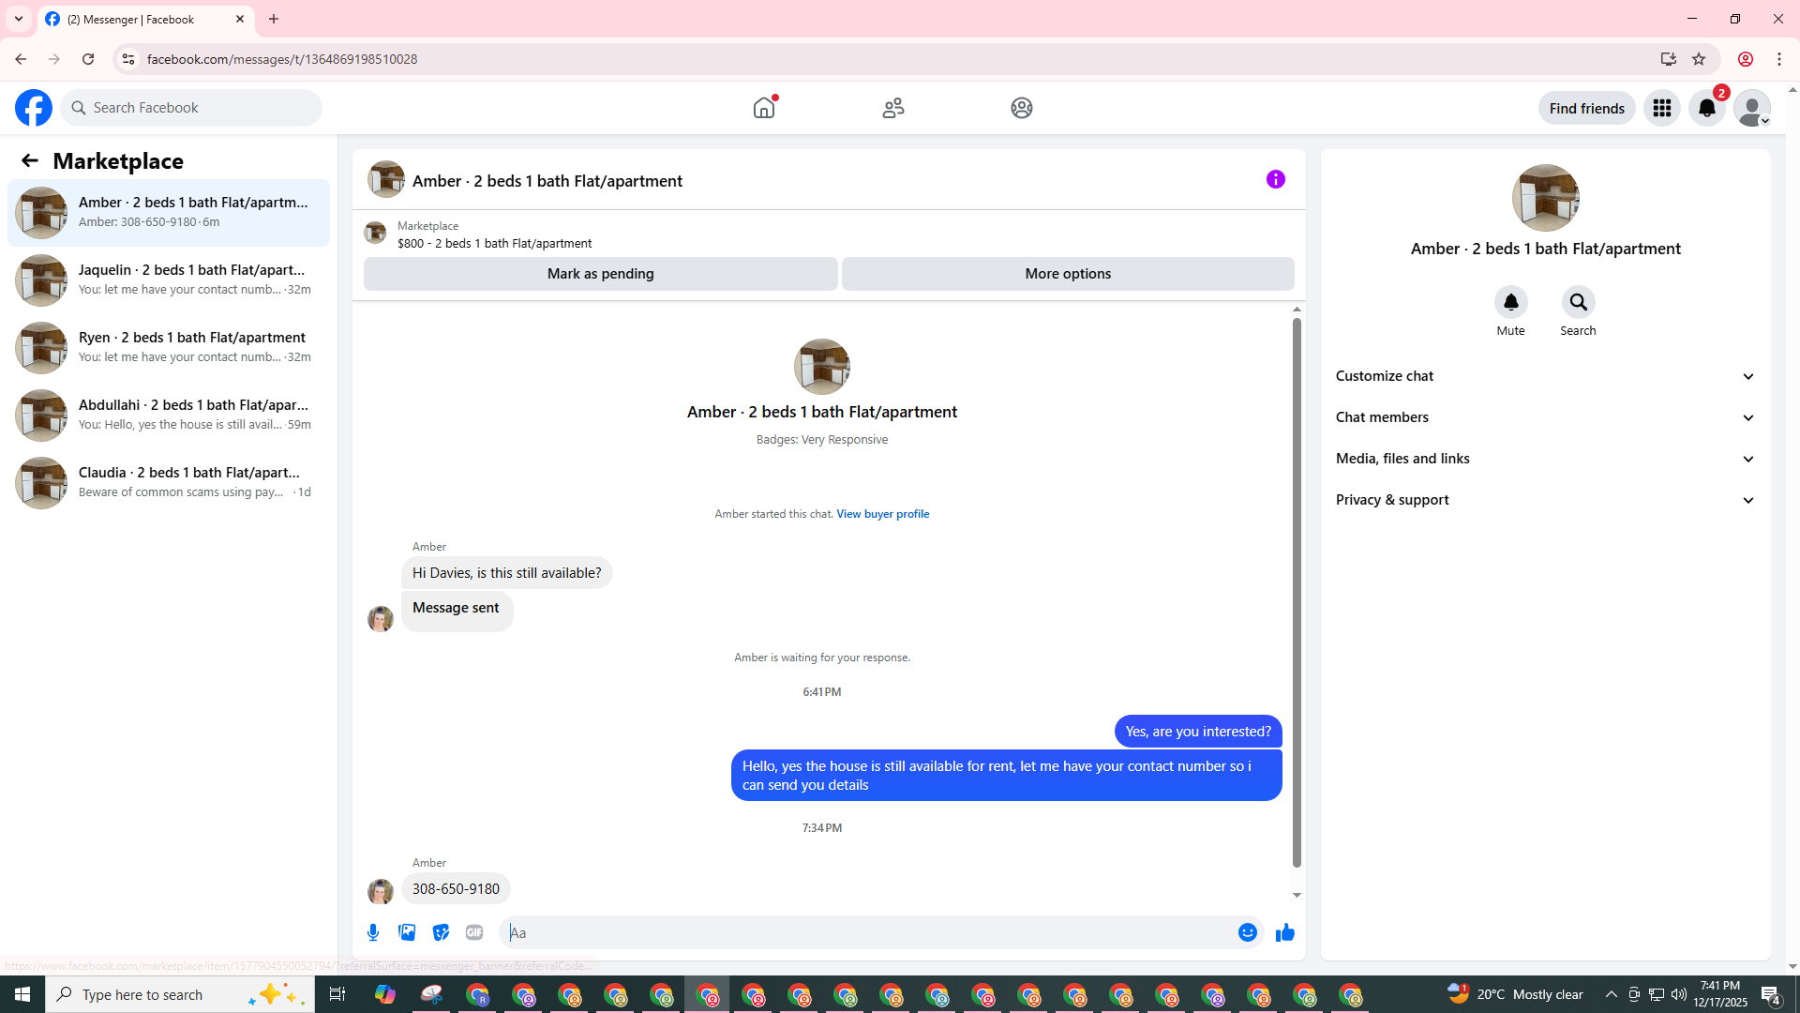The width and height of the screenshot is (1800, 1013).
Task: Send a thumbs-up like
Action: [x=1284, y=932]
